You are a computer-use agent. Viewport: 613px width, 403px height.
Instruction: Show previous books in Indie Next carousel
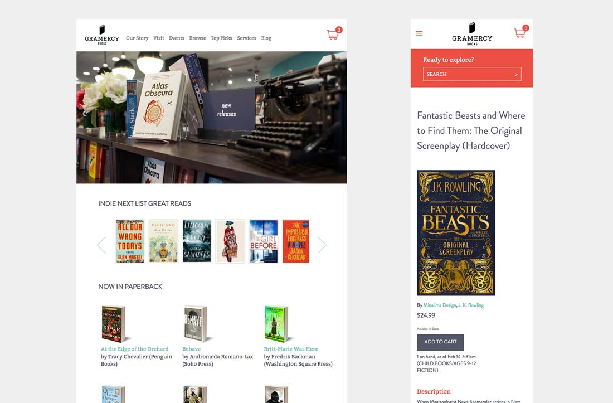click(101, 245)
